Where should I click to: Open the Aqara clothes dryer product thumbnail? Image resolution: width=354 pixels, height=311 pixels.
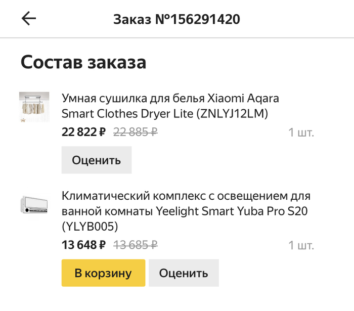point(34,107)
